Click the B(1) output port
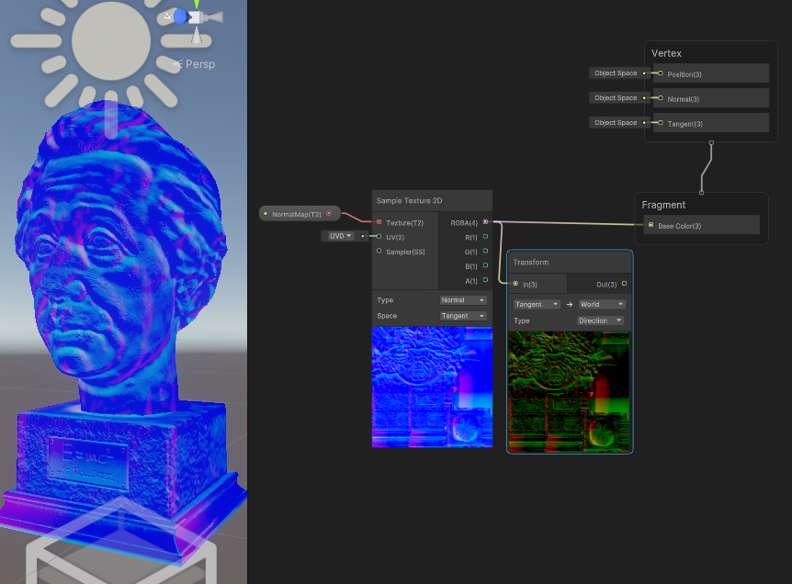 point(485,265)
